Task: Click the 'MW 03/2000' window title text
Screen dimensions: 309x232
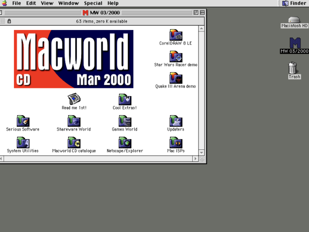Action: [x=105, y=13]
